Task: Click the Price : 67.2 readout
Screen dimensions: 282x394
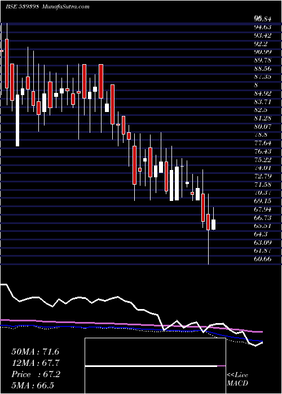Action: tap(36, 374)
